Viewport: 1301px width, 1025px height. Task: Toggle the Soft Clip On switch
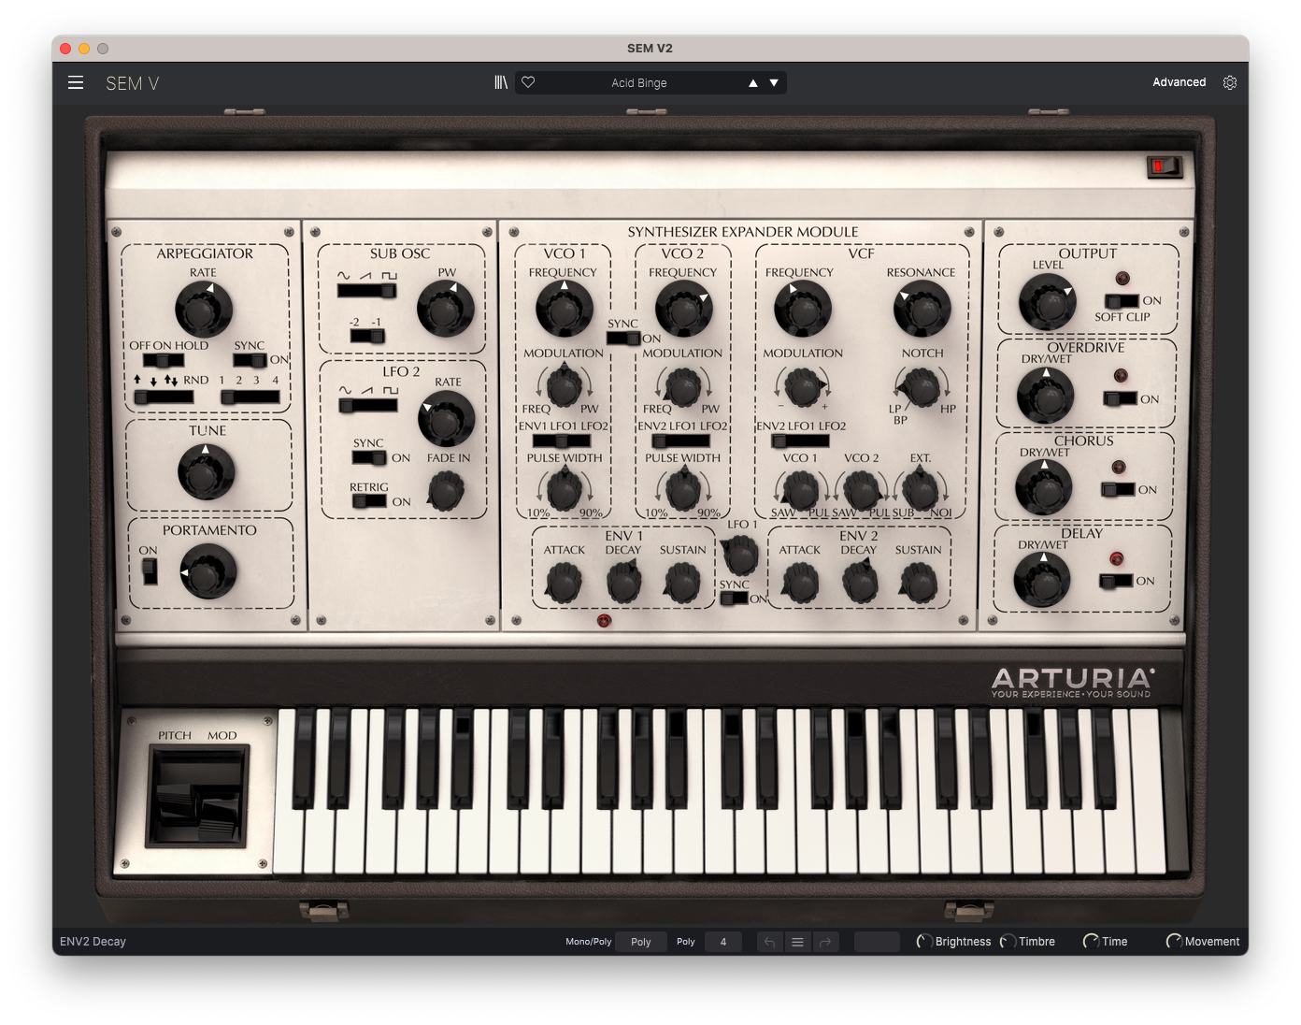click(x=1122, y=301)
